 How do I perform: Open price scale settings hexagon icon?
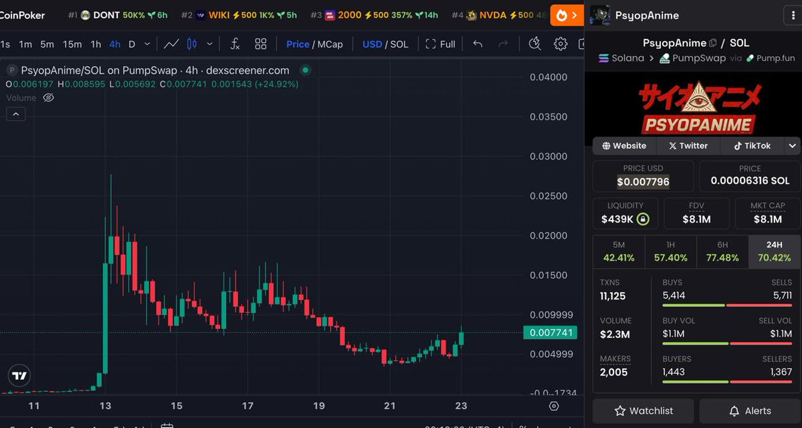[554, 406]
